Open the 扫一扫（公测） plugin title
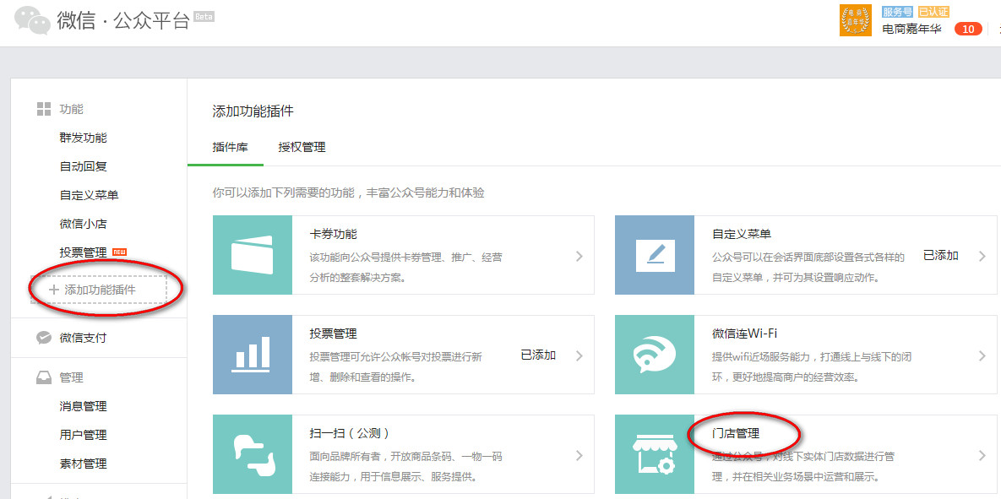This screenshot has width=1001, height=499. tap(349, 433)
